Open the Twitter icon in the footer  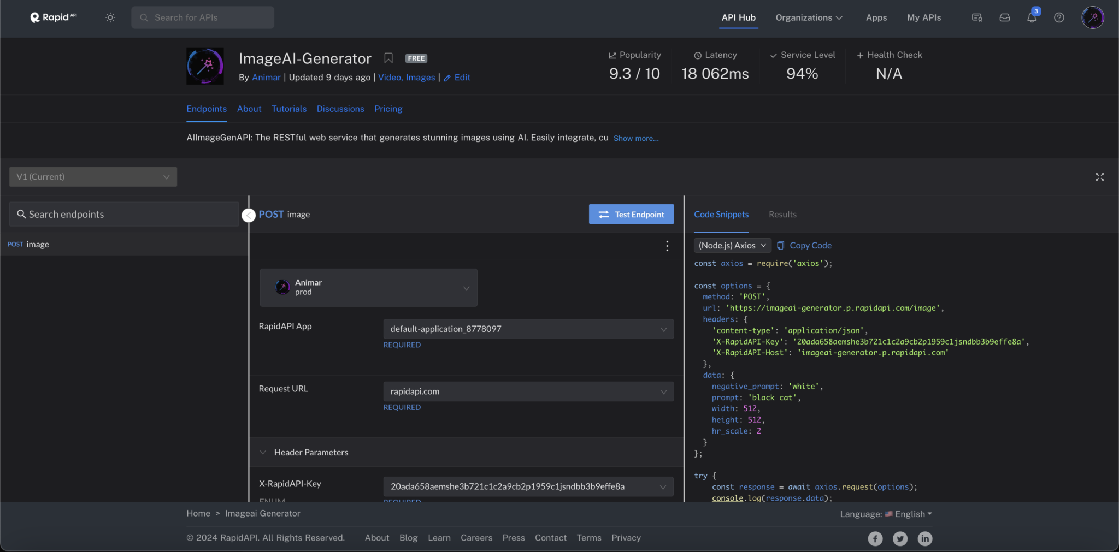coord(899,538)
